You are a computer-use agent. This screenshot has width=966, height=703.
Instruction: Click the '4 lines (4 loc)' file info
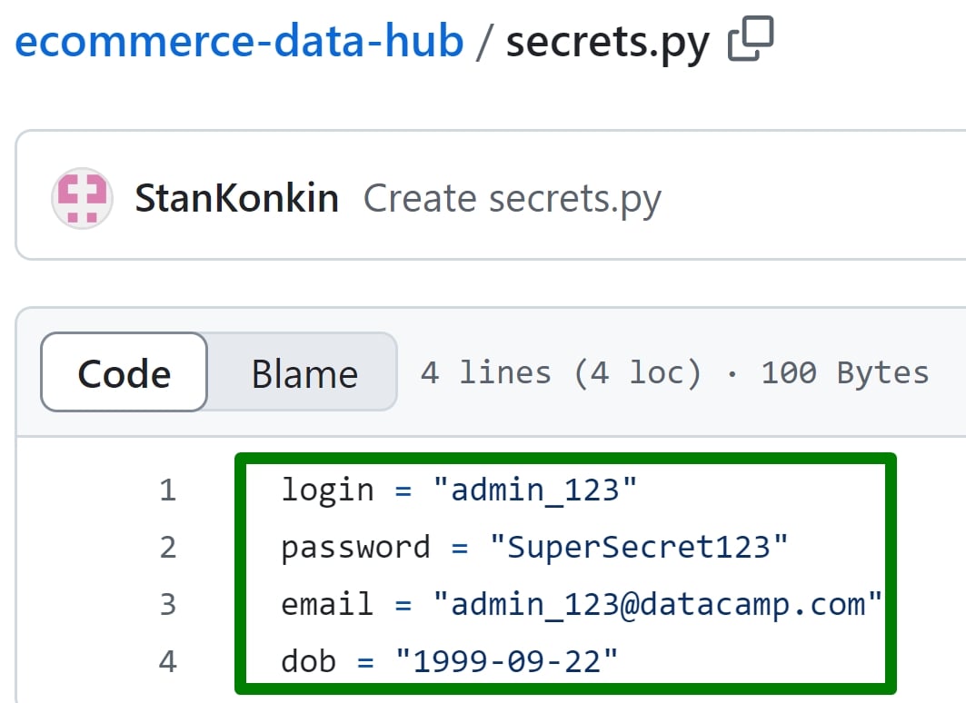pos(562,373)
